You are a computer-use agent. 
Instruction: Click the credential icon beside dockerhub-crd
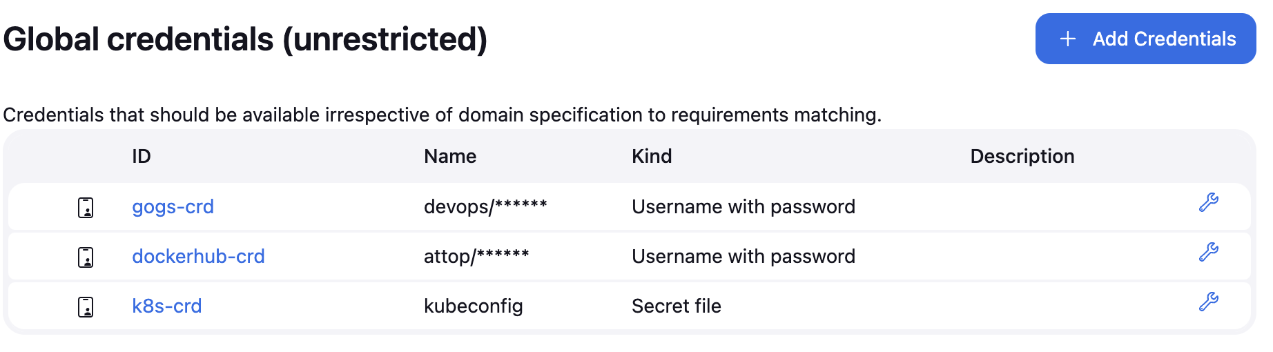pyautogui.click(x=86, y=257)
